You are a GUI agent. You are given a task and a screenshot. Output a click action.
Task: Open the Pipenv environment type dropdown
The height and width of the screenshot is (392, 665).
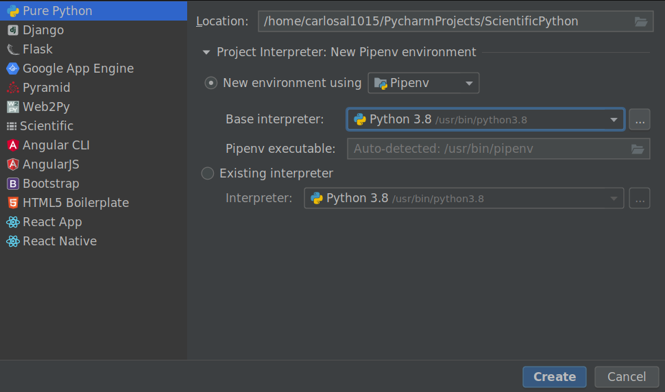[424, 83]
